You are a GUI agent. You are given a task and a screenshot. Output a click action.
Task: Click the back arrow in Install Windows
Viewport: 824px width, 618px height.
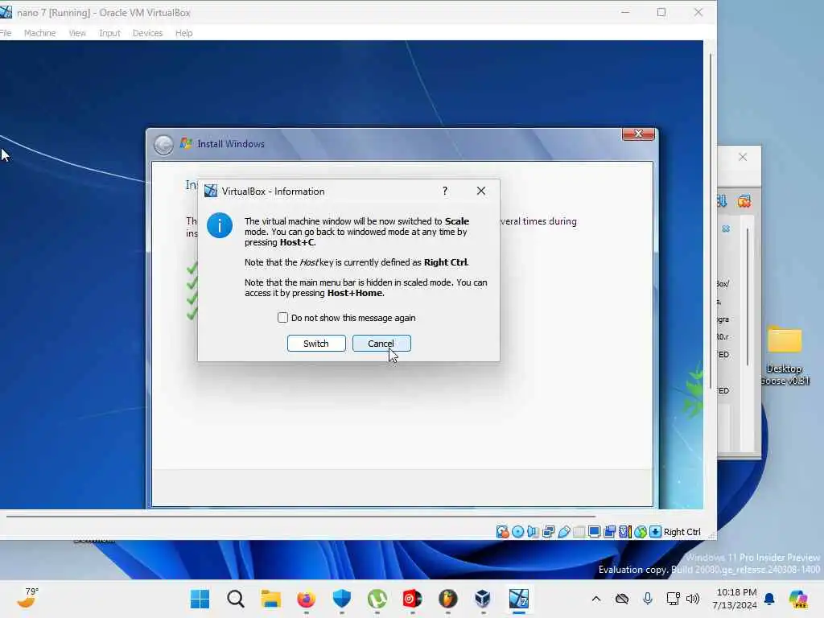163,144
